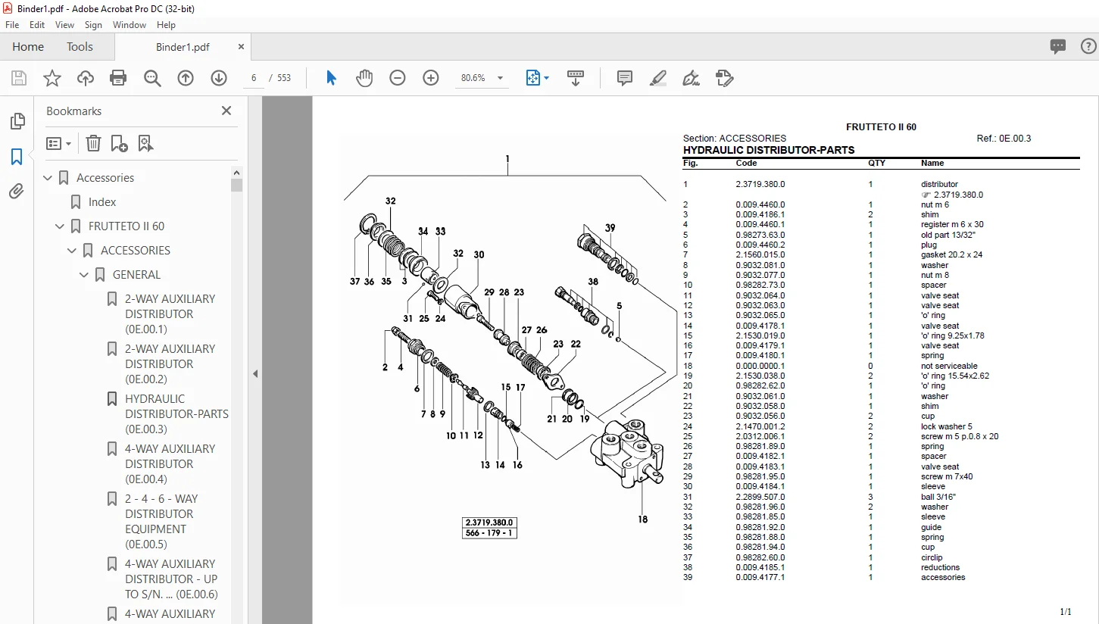The width and height of the screenshot is (1099, 624).
Task: Print the document with printer icon
Action: click(x=118, y=78)
